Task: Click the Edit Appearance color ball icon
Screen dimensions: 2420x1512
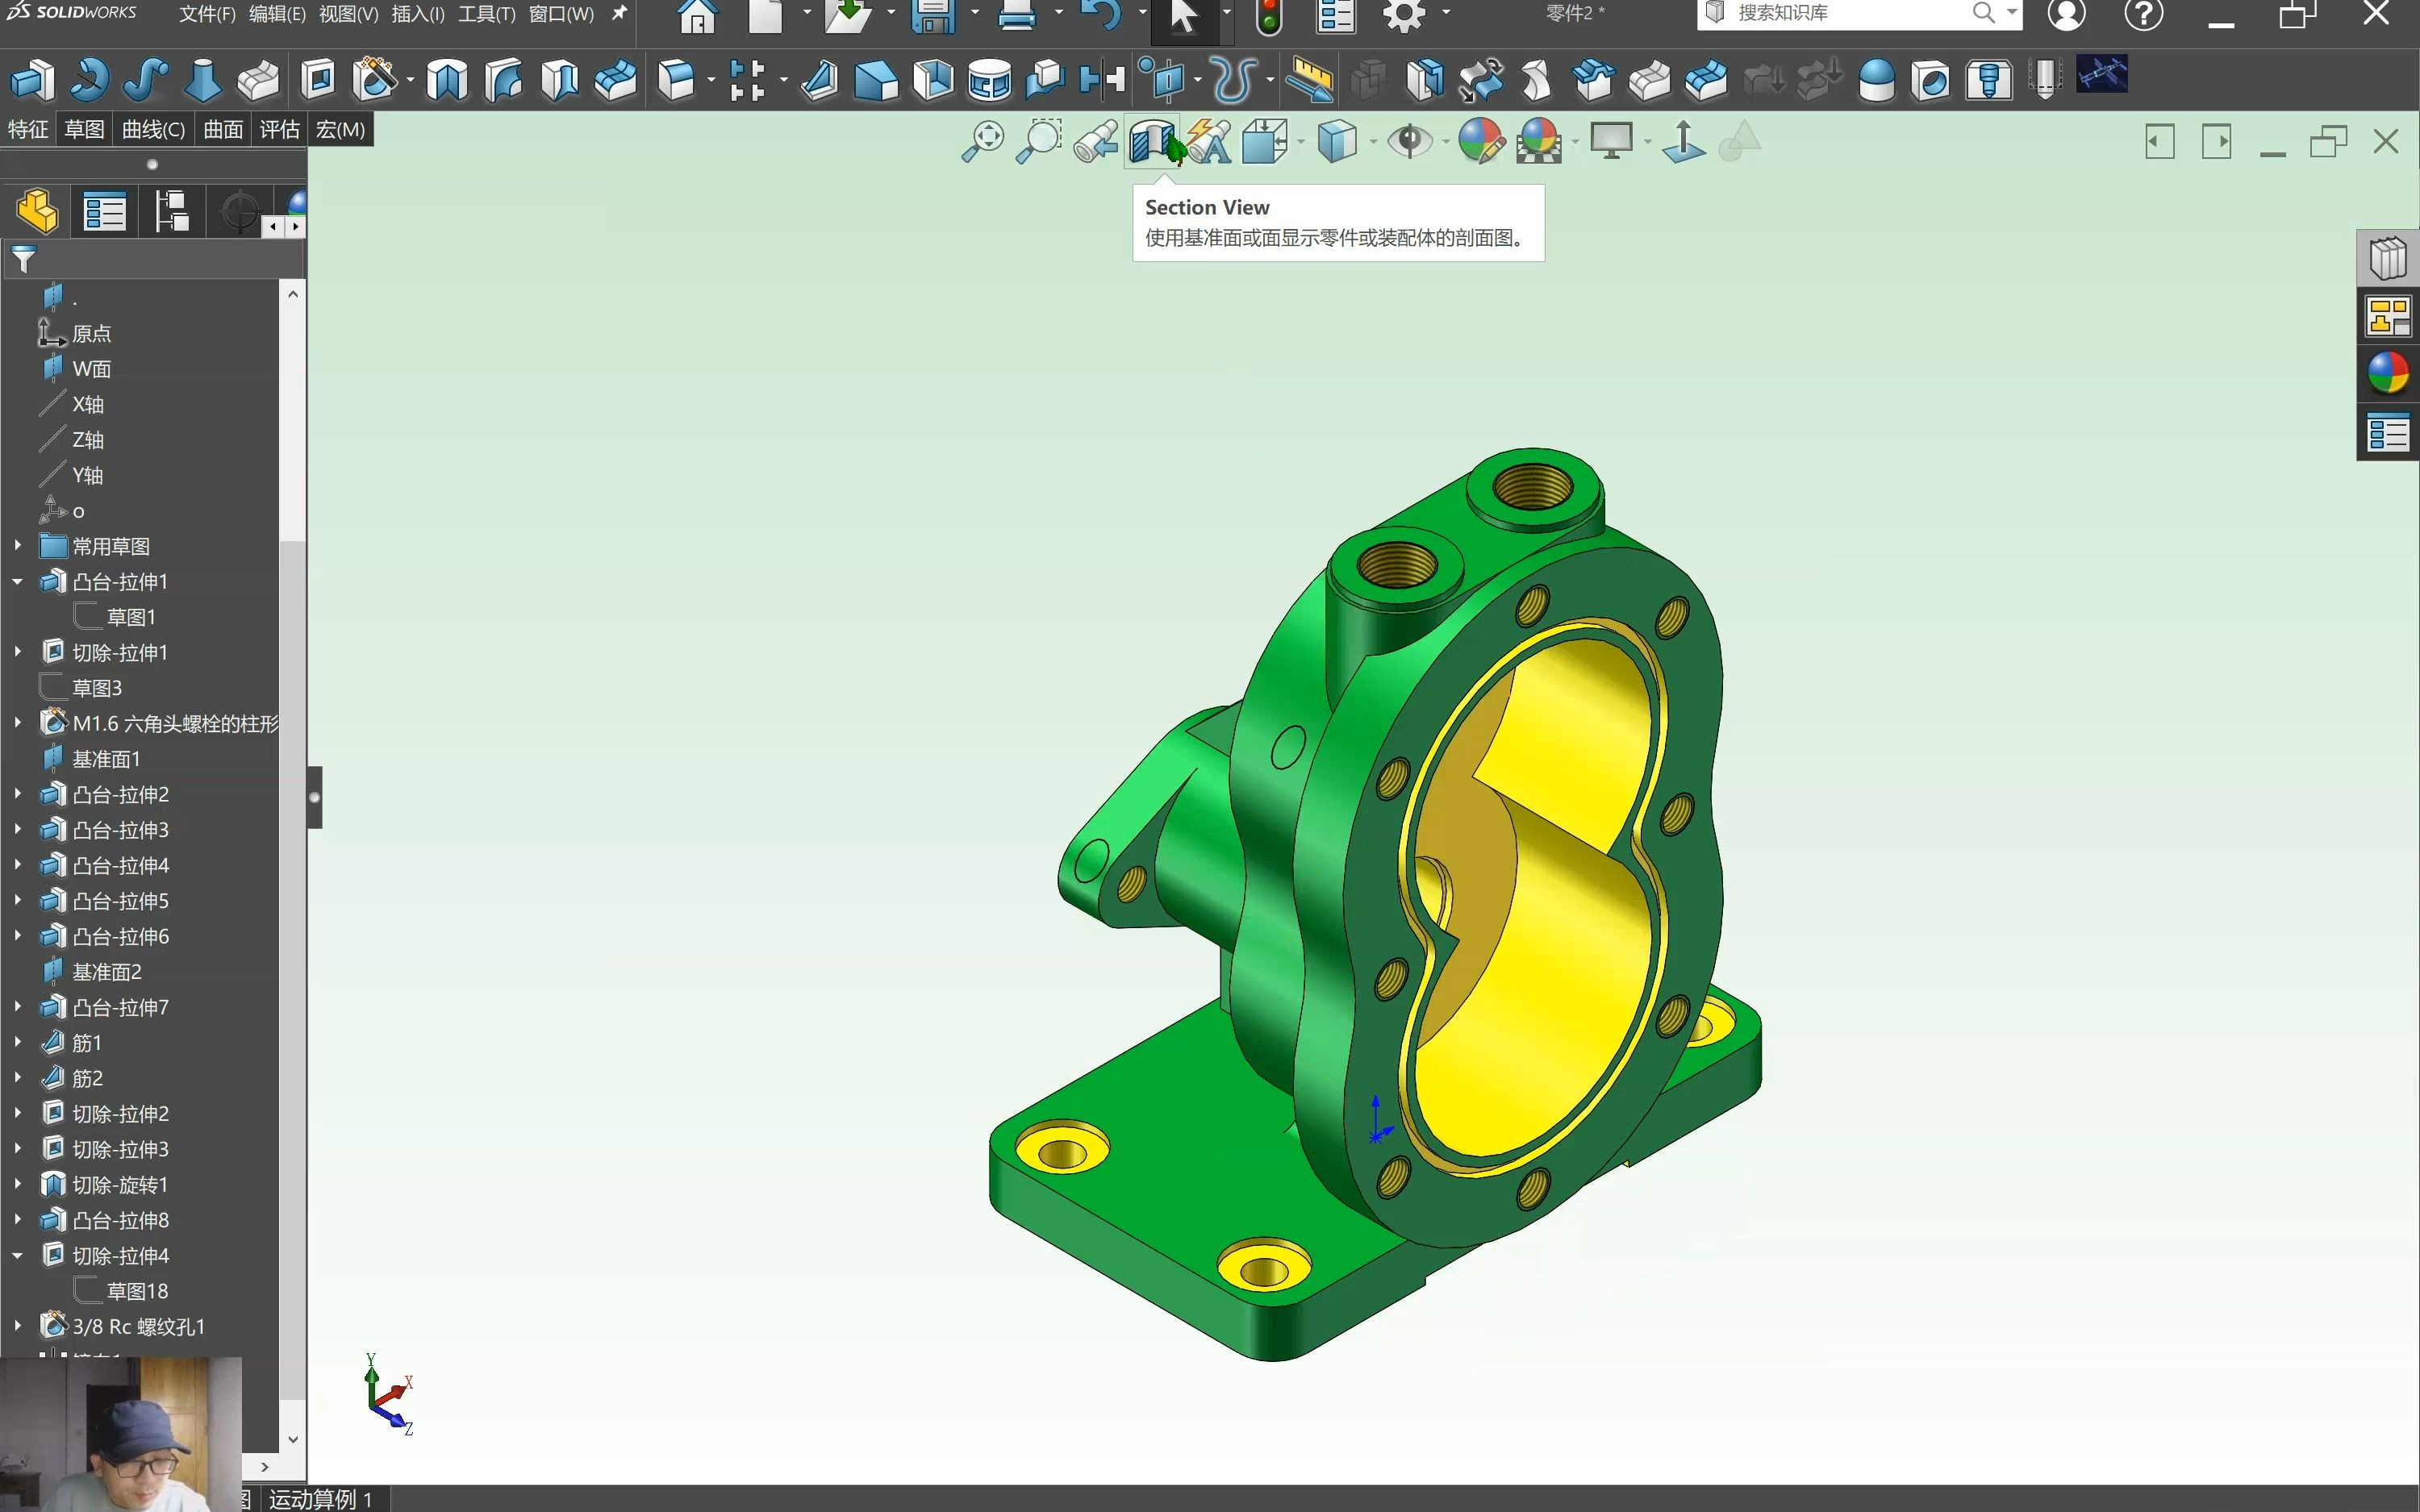Action: [x=1481, y=141]
